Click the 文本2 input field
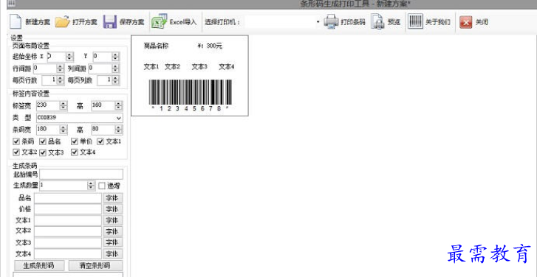Screen dimensions: 537x277 click(68, 231)
